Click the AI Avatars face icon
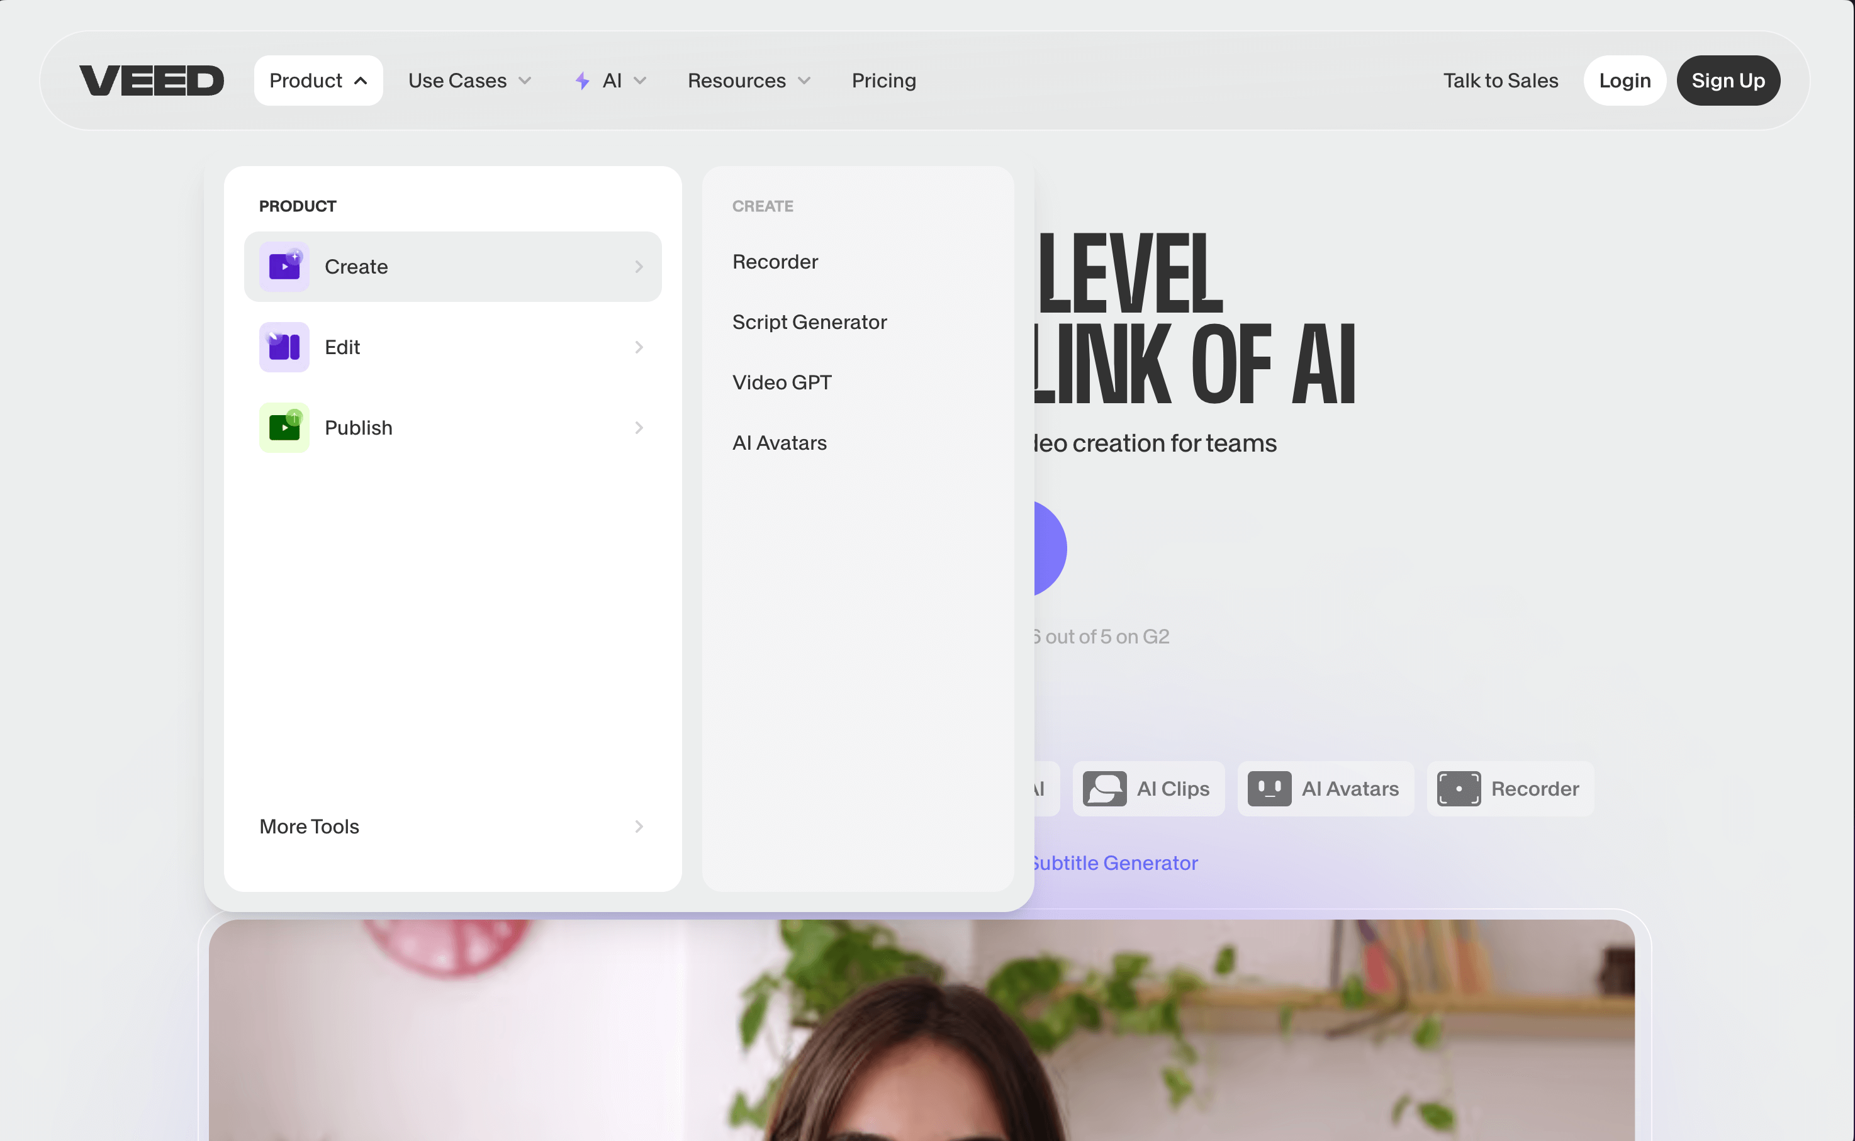 click(x=1269, y=789)
